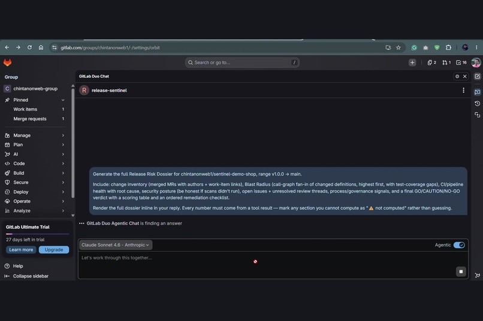The height and width of the screenshot is (321, 483).
Task: Expand the Manage menu
Action: 35,136
